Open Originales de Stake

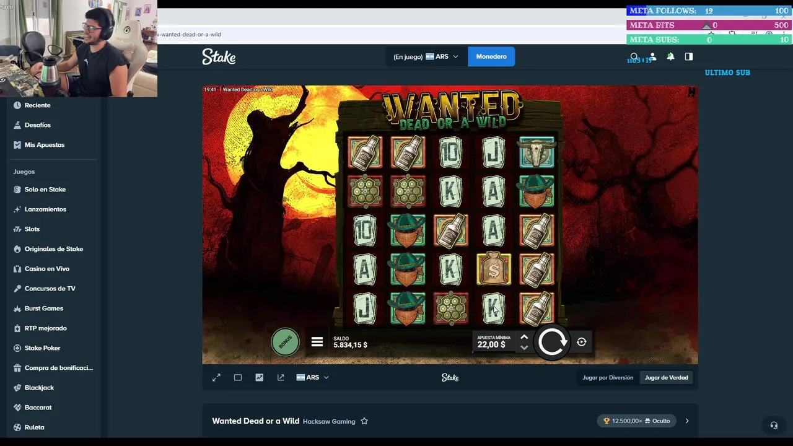53,249
